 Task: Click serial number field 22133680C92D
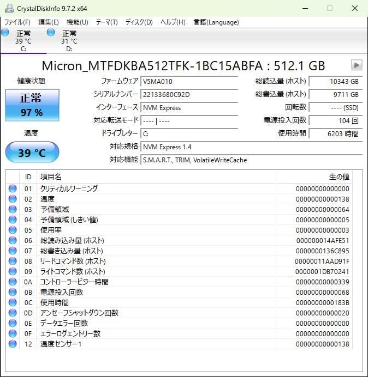point(189,94)
